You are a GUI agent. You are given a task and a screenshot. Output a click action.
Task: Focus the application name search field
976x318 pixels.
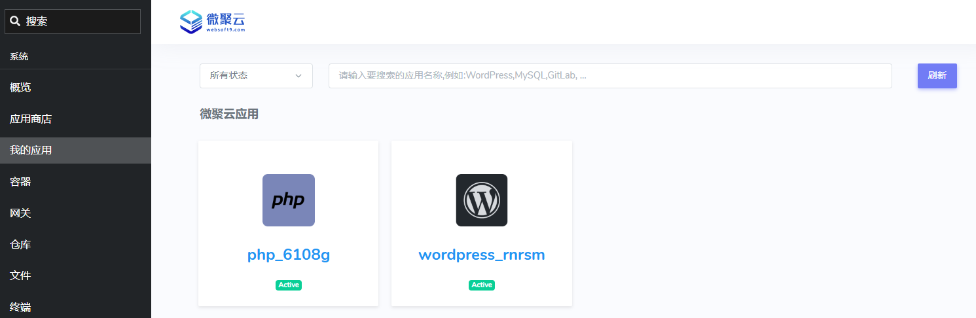click(609, 76)
